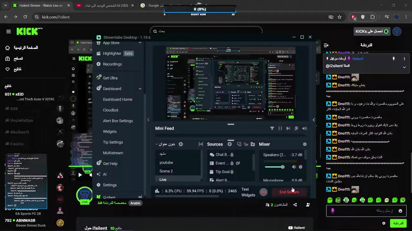Select the Live scene
The width and height of the screenshot is (412, 231).
[x=163, y=180]
